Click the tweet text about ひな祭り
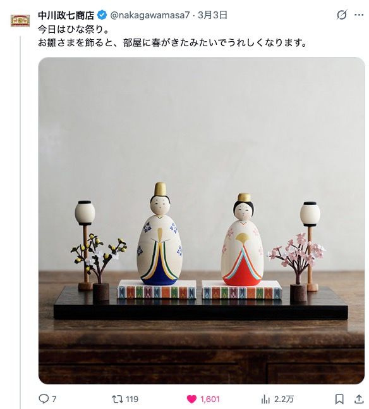Viewport: 369px width, 409px height. (73, 29)
